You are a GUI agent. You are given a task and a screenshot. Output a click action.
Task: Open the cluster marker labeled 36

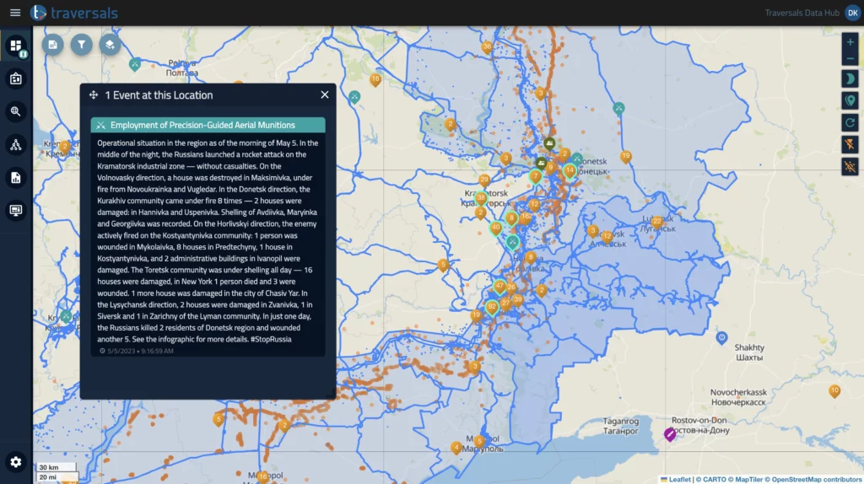point(487,47)
